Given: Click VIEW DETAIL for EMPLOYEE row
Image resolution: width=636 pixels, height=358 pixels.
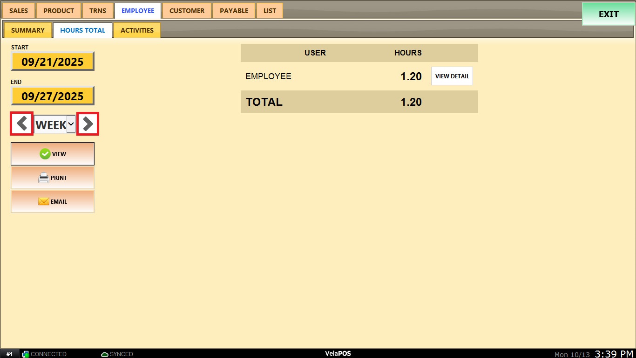Looking at the screenshot, I should 452,76.
